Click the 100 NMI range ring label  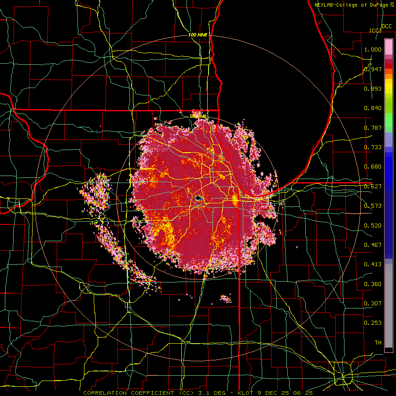(x=198, y=35)
